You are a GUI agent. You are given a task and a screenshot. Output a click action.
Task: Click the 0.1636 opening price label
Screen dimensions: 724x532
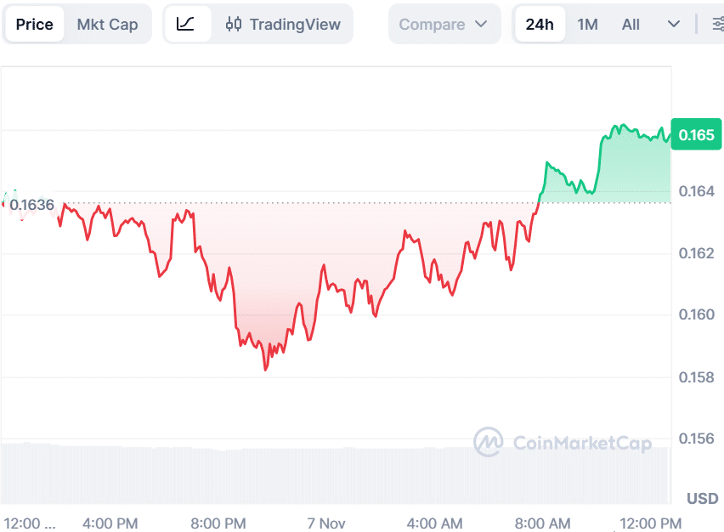[x=32, y=205]
